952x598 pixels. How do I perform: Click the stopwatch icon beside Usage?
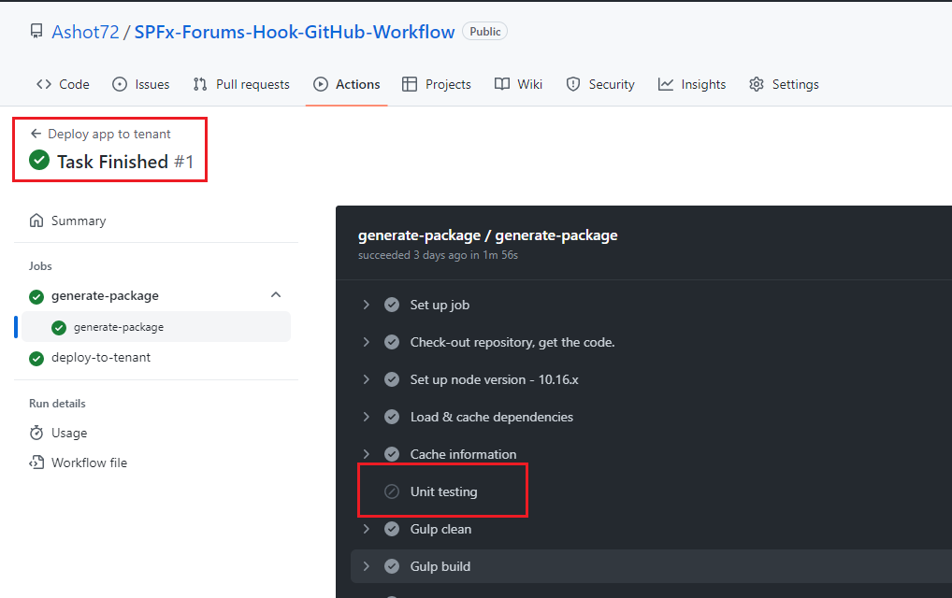[36, 433]
